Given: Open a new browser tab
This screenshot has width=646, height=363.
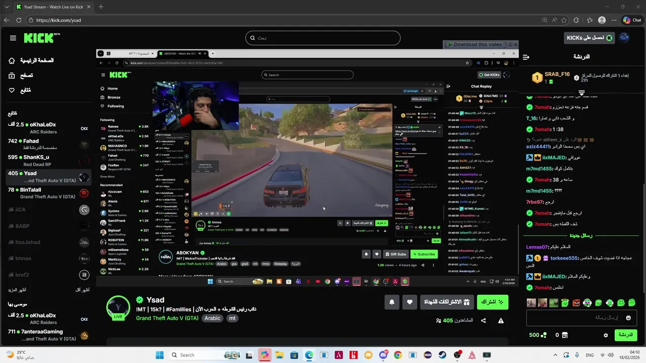Looking at the screenshot, I should [101, 7].
